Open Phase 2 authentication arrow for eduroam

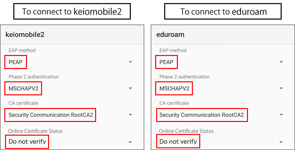click(281, 88)
